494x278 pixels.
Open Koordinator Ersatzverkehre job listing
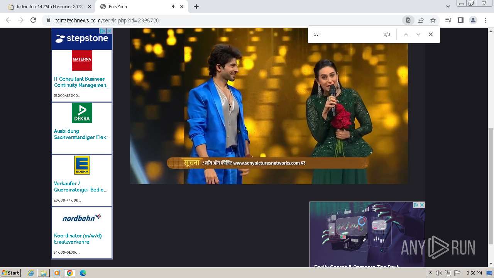pos(78,239)
